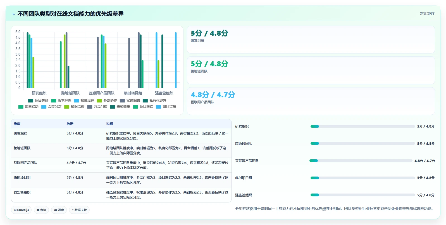
Task: Click the page title 不同团队类型对在线文档能力的优先级差异
Action: 70,14
